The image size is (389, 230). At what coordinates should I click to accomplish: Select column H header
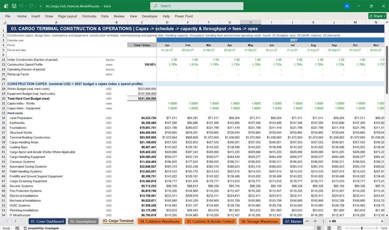coord(251,22)
